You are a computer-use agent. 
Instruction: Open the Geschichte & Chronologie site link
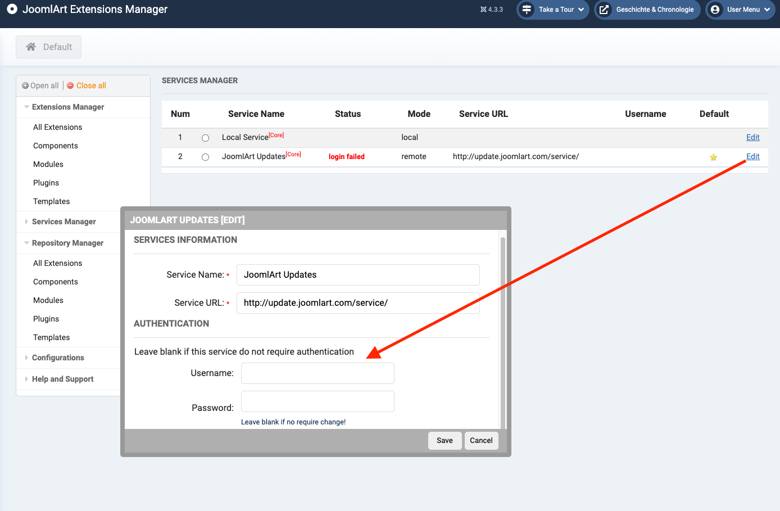click(x=647, y=10)
